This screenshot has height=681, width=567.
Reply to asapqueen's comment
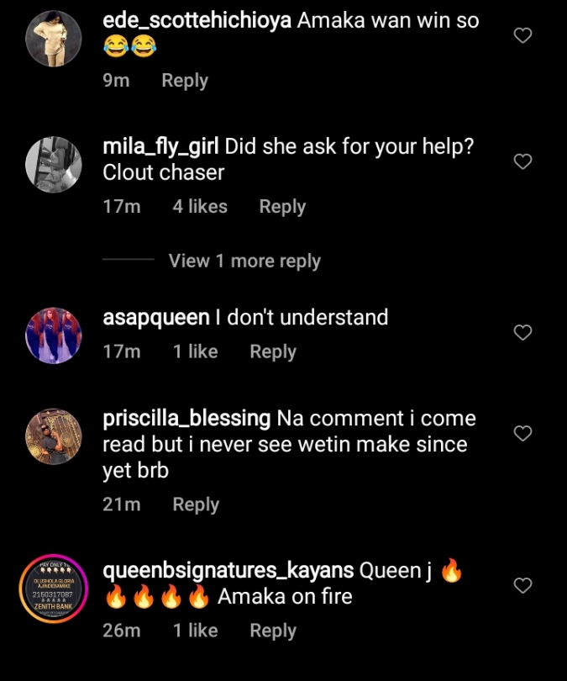[273, 351]
